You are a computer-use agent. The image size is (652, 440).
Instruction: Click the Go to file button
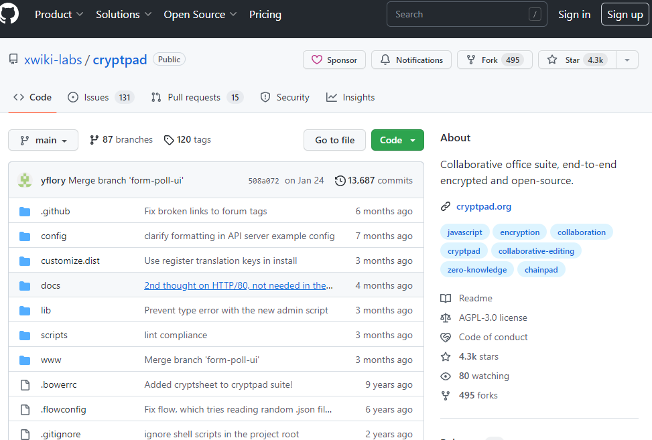pyautogui.click(x=335, y=140)
